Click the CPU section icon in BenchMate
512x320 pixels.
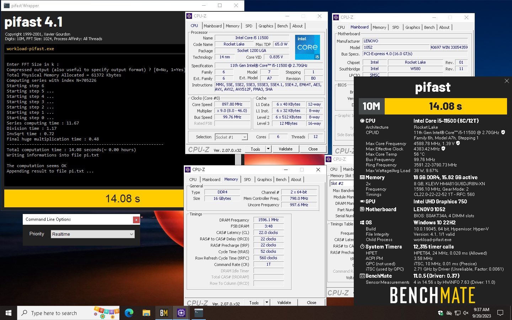pos(362,121)
